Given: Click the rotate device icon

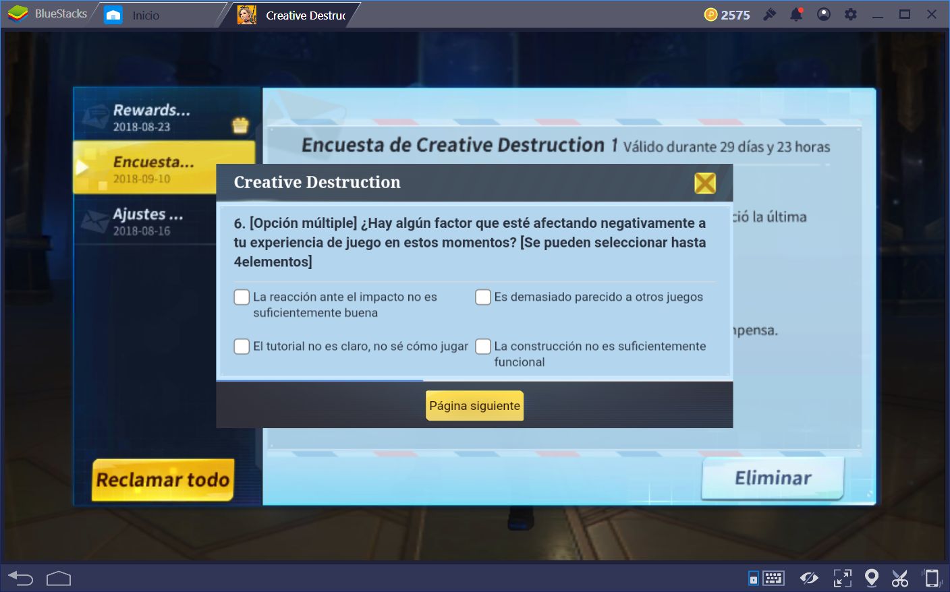Looking at the screenshot, I should pos(932,578).
